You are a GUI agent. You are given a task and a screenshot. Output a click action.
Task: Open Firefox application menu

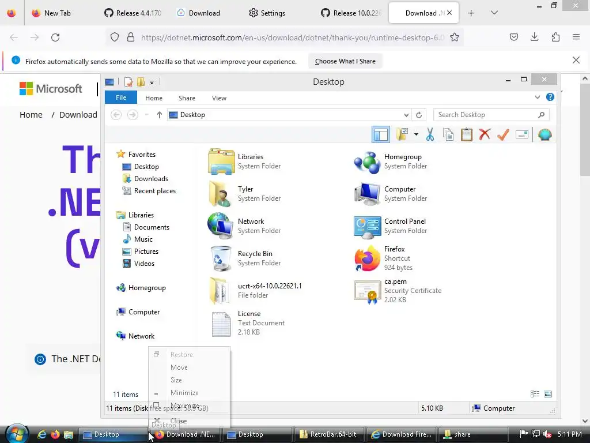click(576, 37)
